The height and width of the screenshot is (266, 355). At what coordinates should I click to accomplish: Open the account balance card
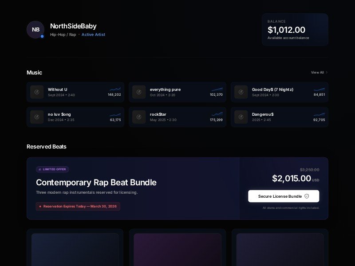coord(295,30)
